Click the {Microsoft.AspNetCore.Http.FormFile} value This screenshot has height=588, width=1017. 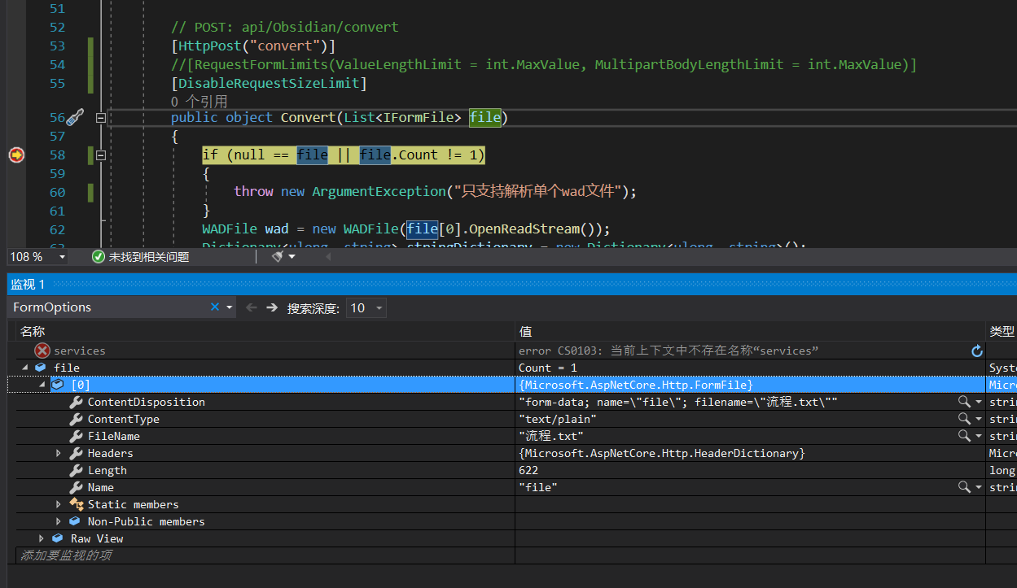coord(635,385)
